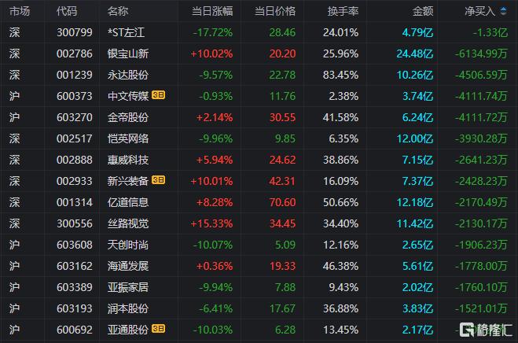Screen dimensions: 518x343
Task: Sort the table by 换手率 header
Action: click(x=343, y=11)
